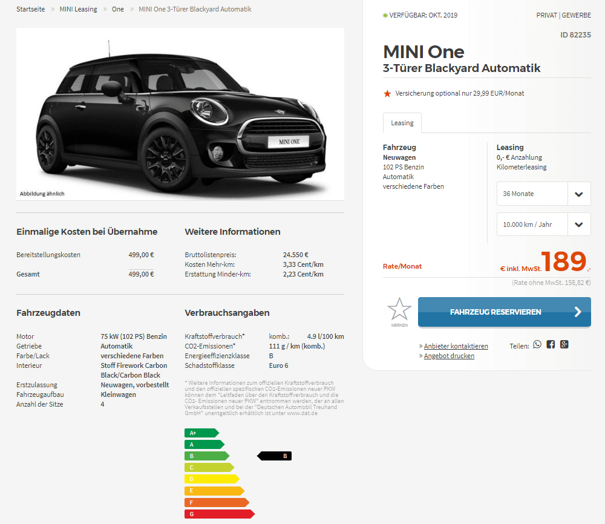Share the offer via WhatsApp icon
Image resolution: width=605 pixels, height=524 pixels.
537,344
